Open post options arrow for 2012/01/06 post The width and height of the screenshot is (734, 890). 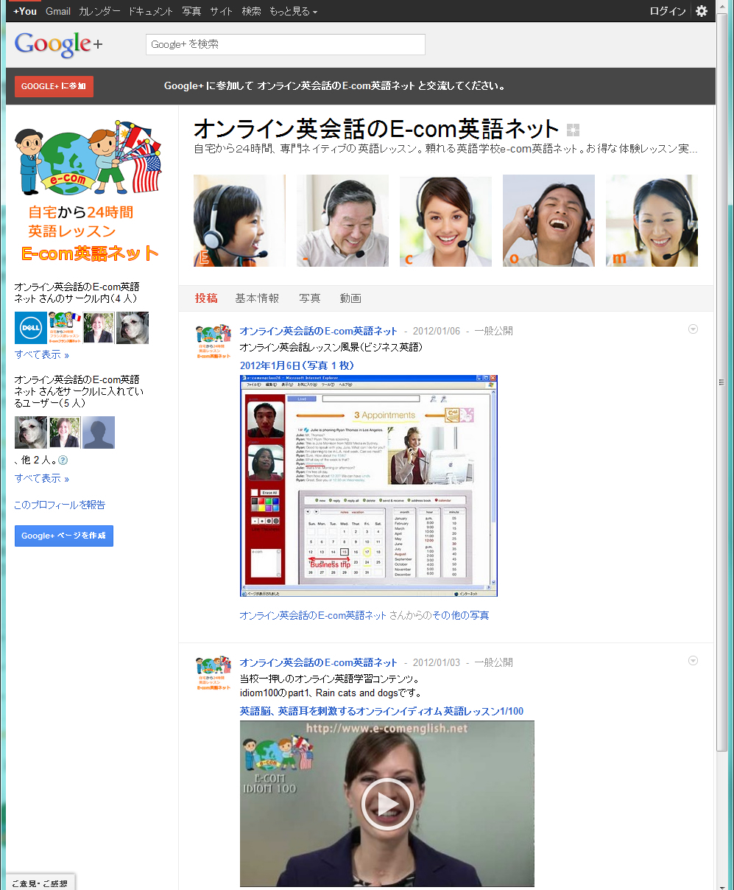coord(693,329)
